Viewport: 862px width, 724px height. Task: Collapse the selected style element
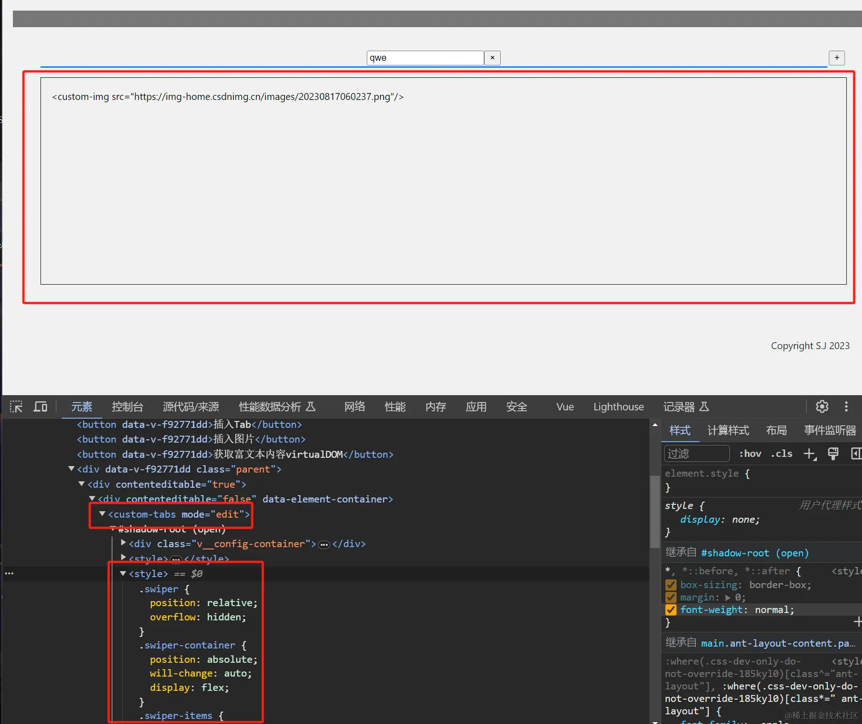[123, 573]
